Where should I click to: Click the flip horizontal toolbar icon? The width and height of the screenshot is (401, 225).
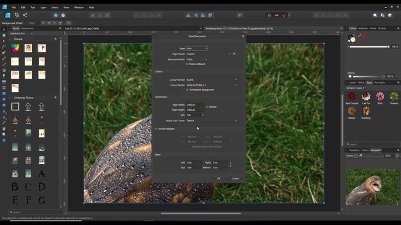click(188, 15)
